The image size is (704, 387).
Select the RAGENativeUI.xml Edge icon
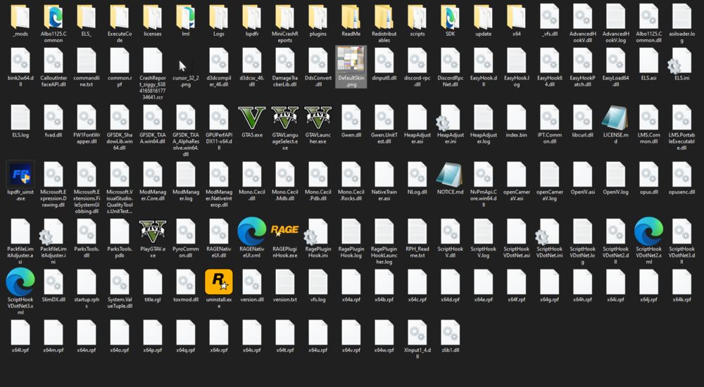pos(251,231)
